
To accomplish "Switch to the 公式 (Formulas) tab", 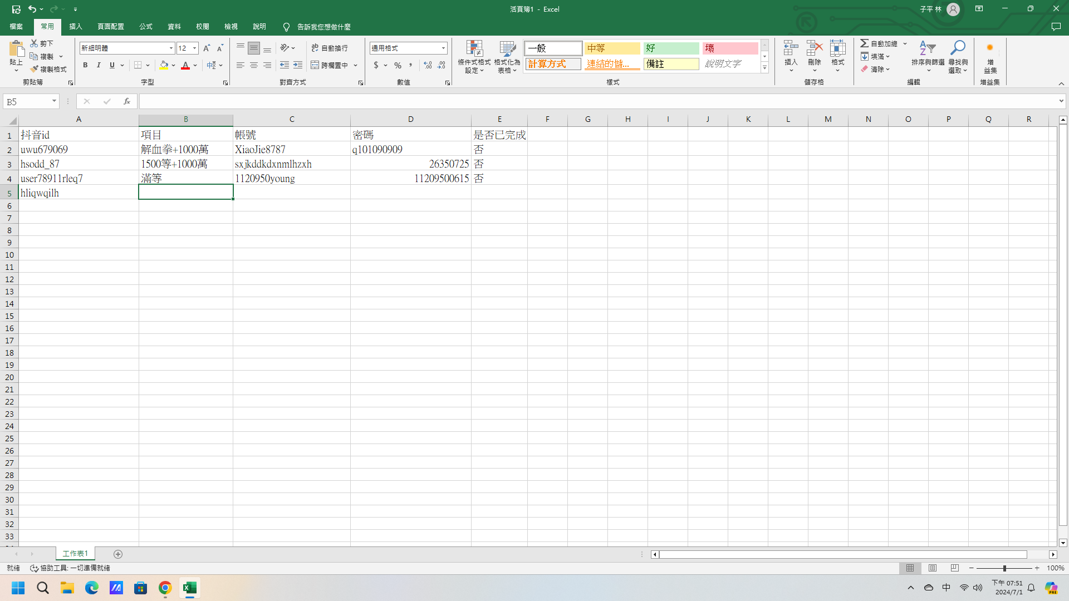I will click(x=146, y=27).
